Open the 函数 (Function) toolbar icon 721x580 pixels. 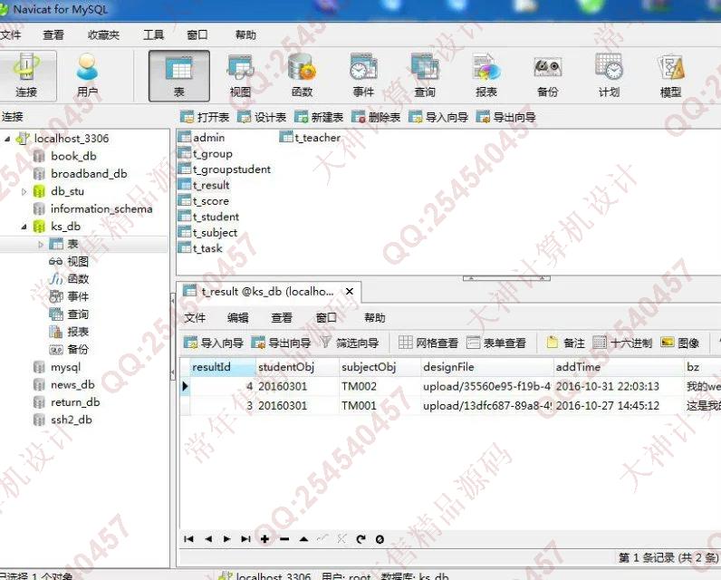[302, 75]
